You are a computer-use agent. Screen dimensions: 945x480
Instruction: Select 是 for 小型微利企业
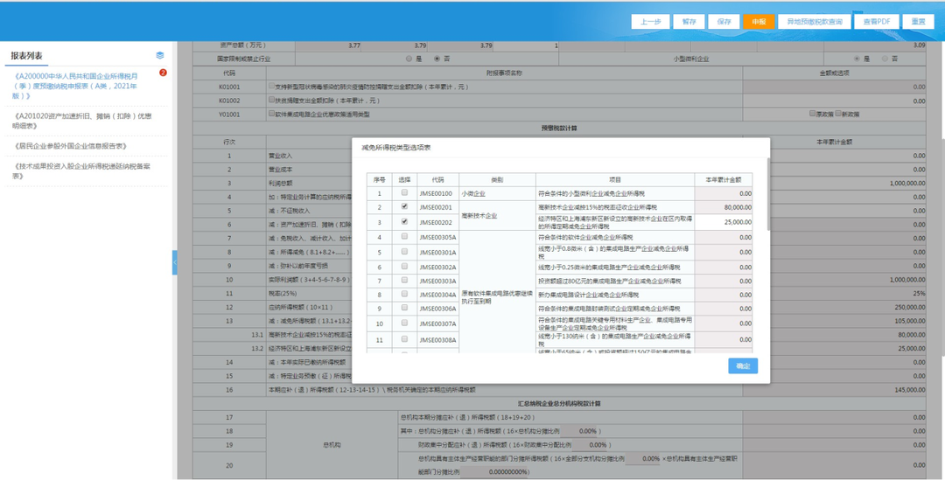857,59
